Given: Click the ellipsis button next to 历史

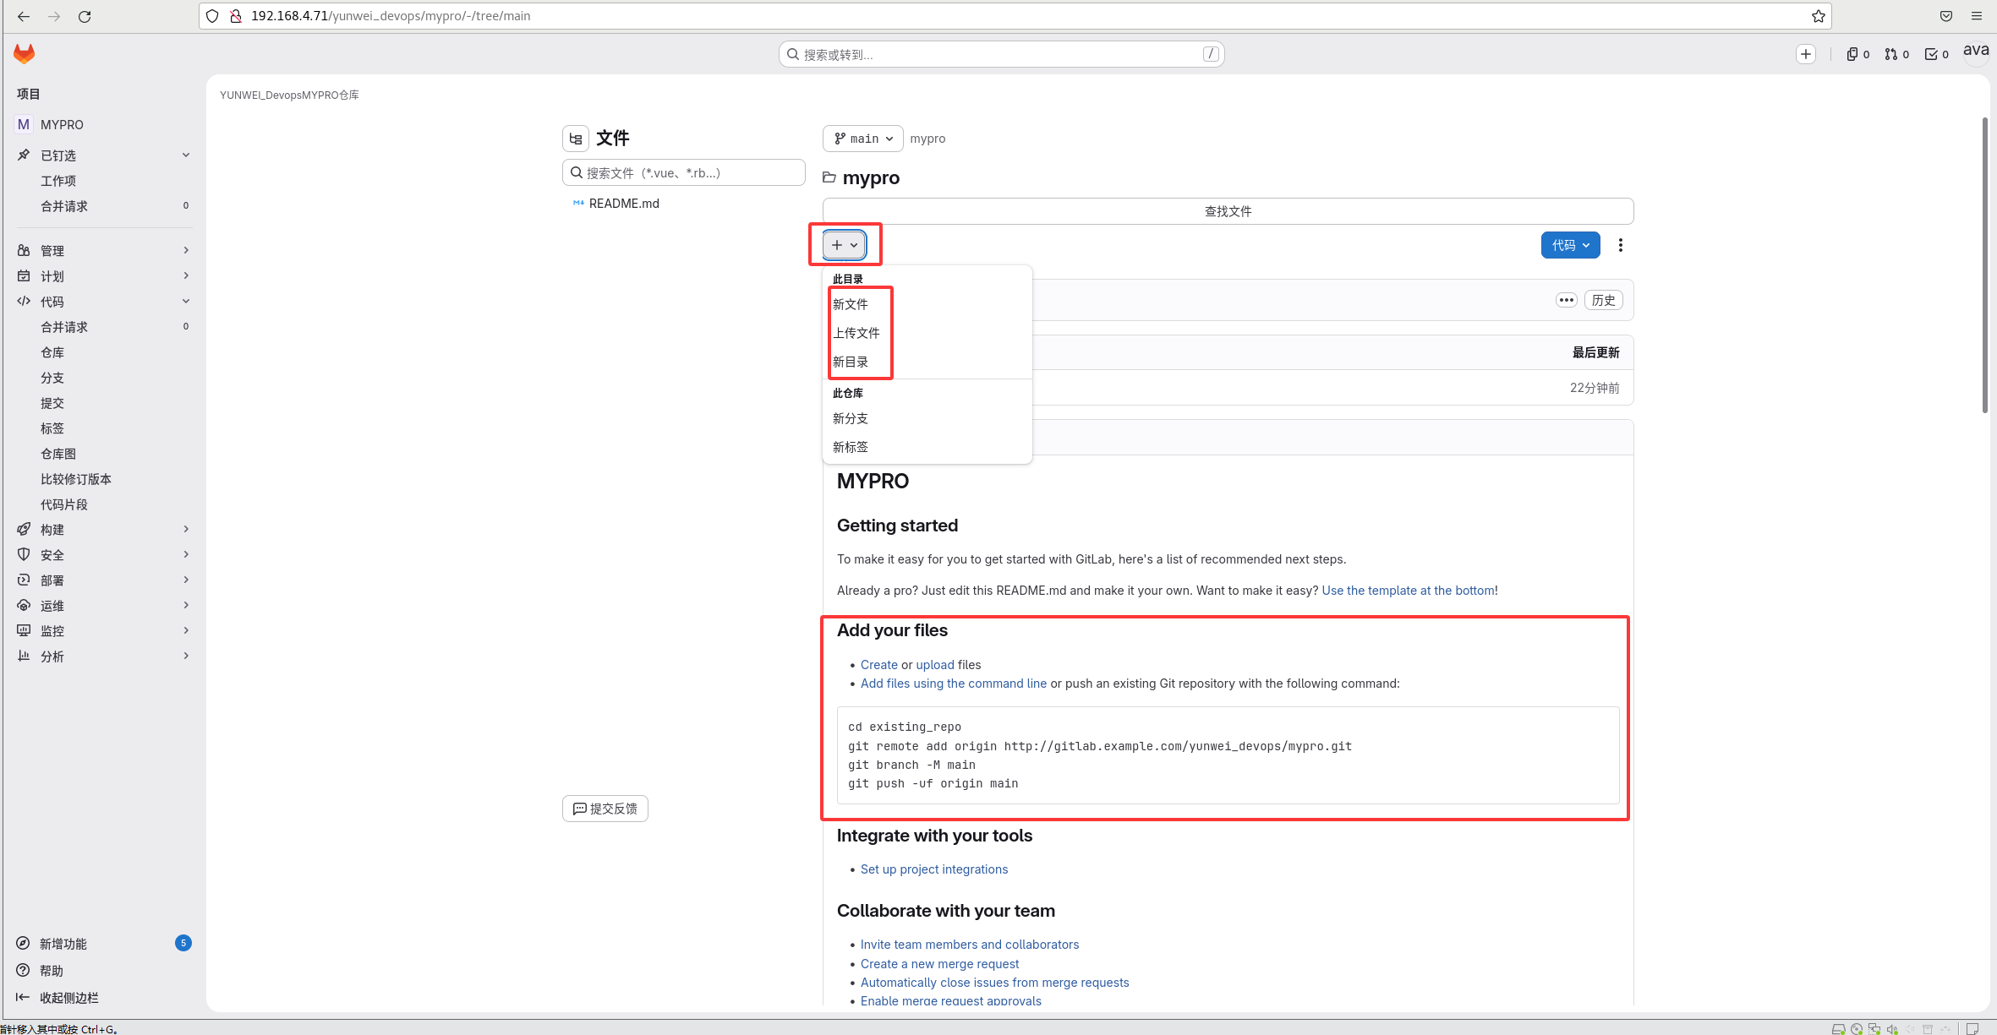Looking at the screenshot, I should click(x=1566, y=300).
